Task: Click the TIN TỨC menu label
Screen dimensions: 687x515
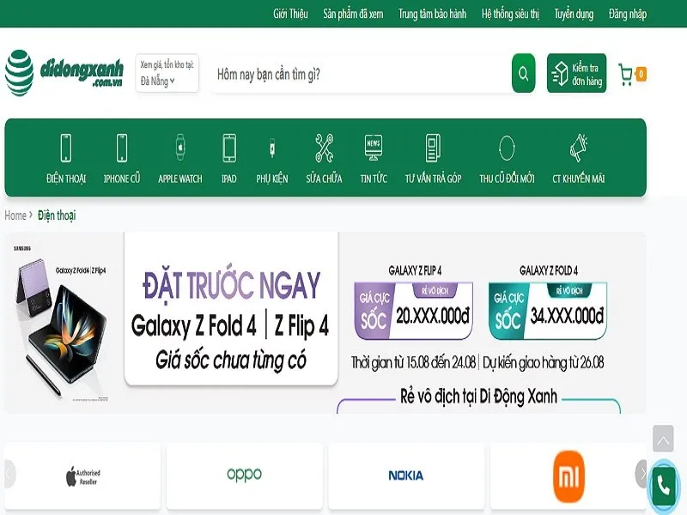Action: pyautogui.click(x=374, y=179)
